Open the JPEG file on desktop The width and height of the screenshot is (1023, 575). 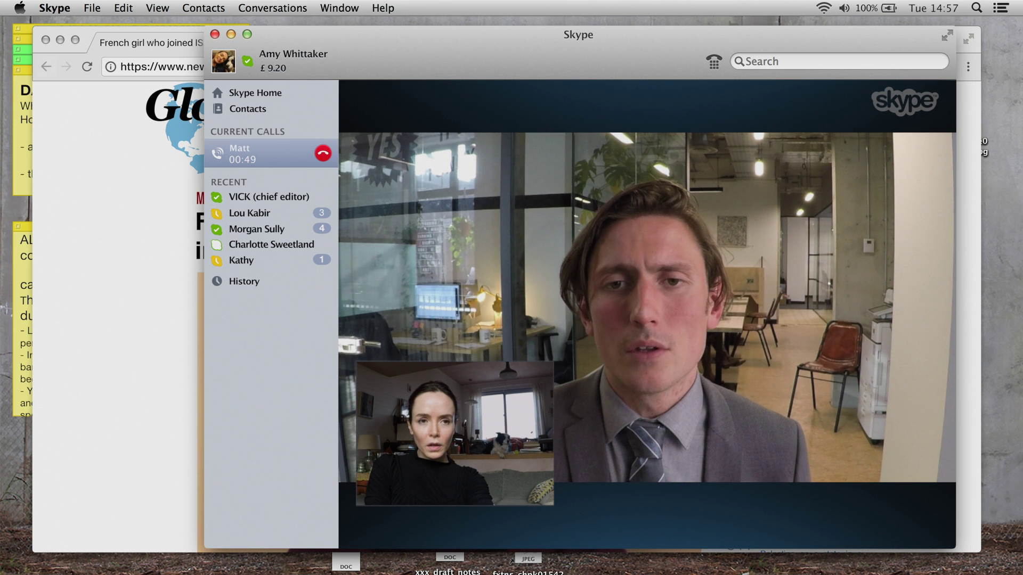click(x=527, y=564)
